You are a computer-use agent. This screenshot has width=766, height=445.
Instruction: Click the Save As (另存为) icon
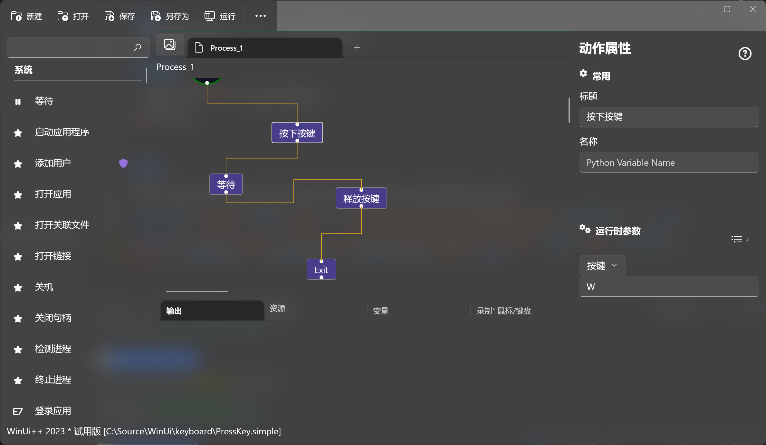(156, 16)
